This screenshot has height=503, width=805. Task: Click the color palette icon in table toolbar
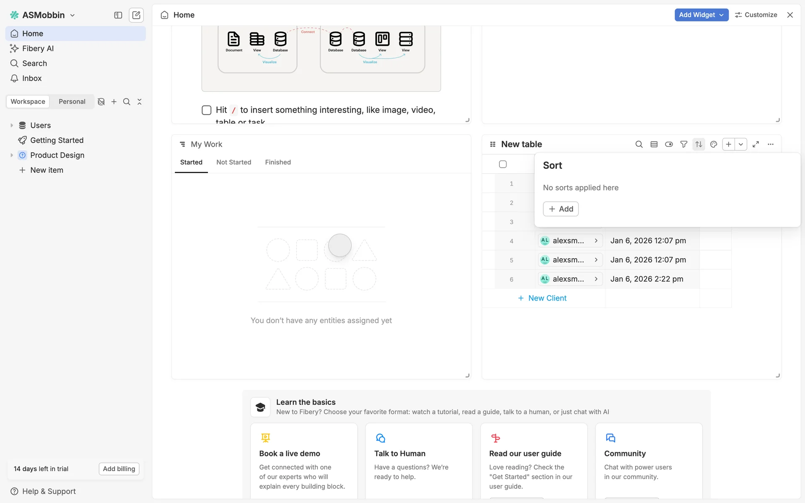[x=714, y=144]
